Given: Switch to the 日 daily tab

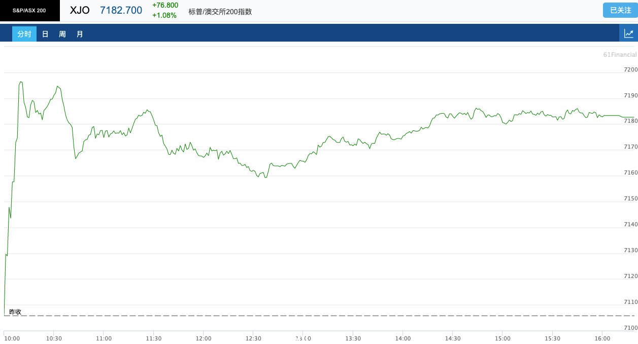Looking at the screenshot, I should point(45,34).
